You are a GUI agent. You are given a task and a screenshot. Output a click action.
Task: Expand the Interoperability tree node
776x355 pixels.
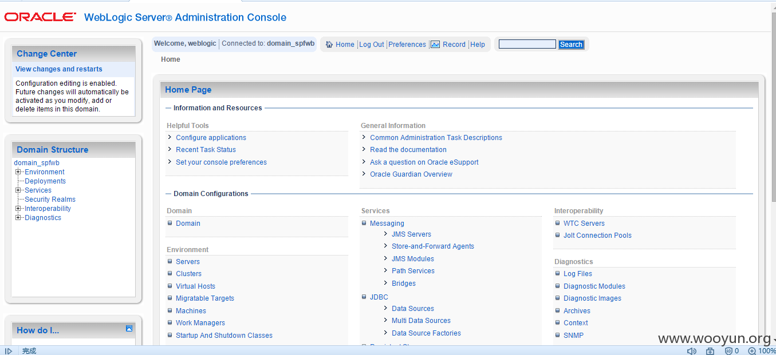tap(18, 209)
